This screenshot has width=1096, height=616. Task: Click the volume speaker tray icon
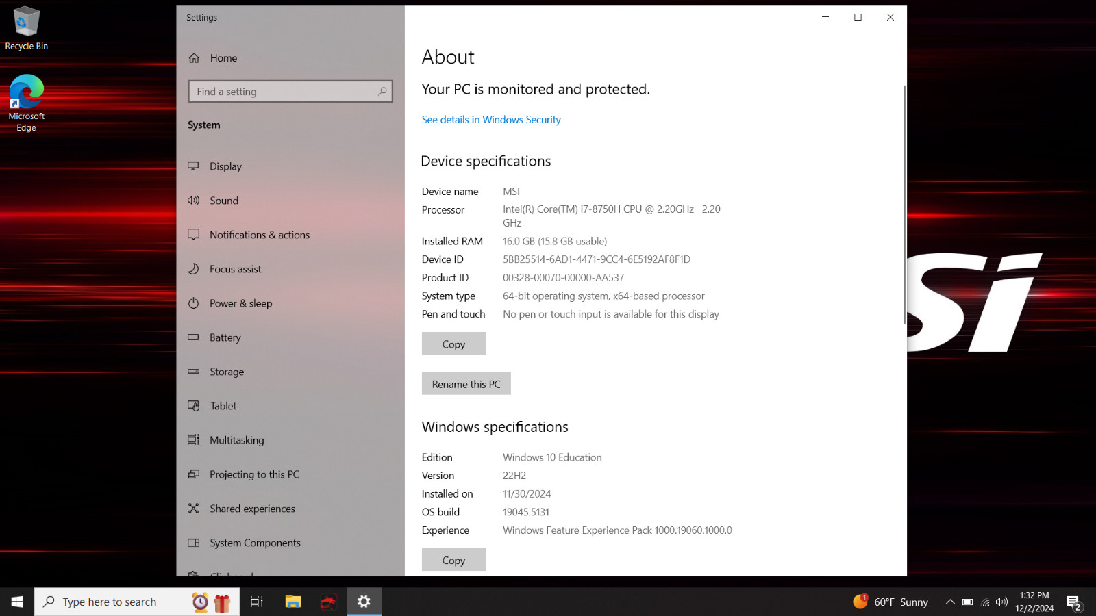click(x=1002, y=602)
